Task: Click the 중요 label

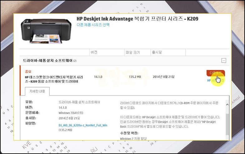Action: pos(28,72)
